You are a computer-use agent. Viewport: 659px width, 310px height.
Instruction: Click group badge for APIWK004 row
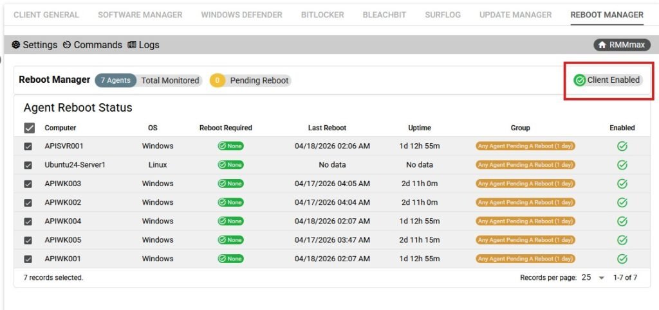point(525,221)
